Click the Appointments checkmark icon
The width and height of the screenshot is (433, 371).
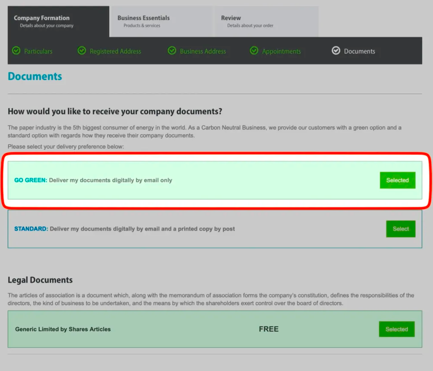254,51
